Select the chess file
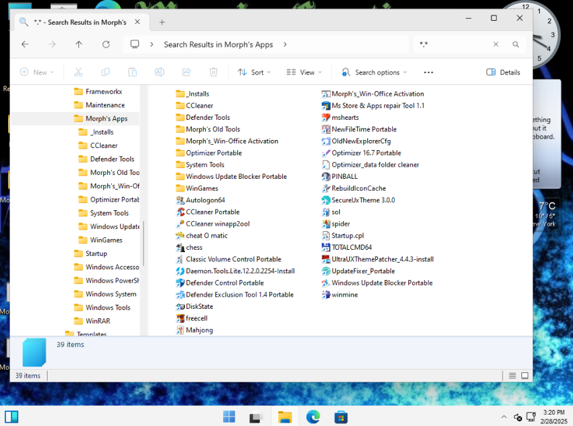573x426 pixels. coord(189,247)
